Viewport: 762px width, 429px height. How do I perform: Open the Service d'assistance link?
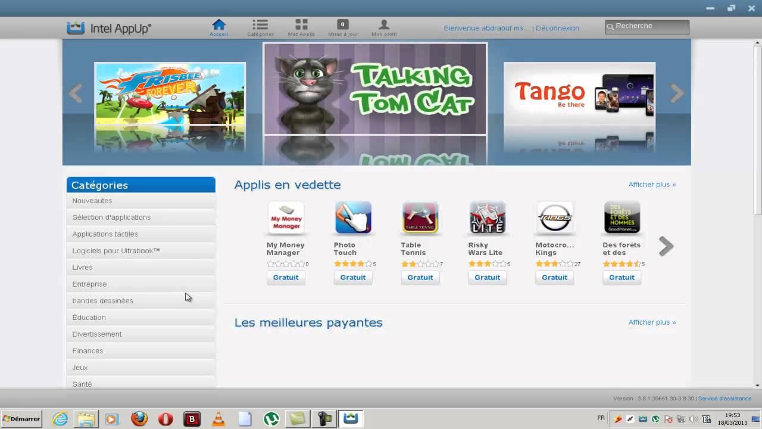tap(724, 399)
